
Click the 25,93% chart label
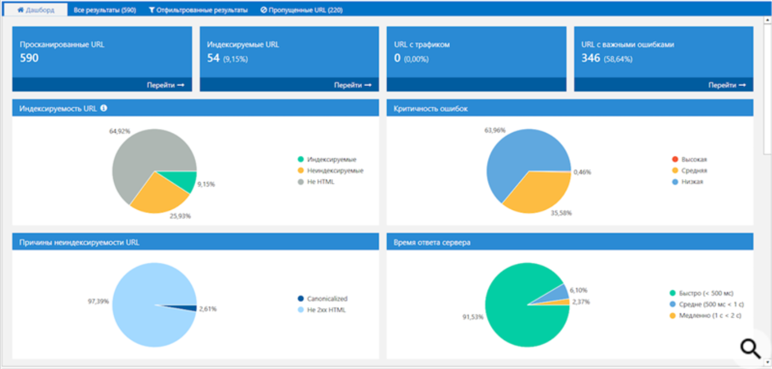click(180, 216)
